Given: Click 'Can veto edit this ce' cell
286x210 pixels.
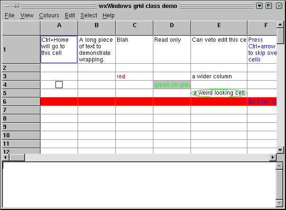Looking at the screenshot, I should click(219, 50).
